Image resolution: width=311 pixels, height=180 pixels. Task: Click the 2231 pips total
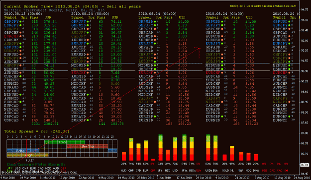pyautogui.click(x=36, y=124)
